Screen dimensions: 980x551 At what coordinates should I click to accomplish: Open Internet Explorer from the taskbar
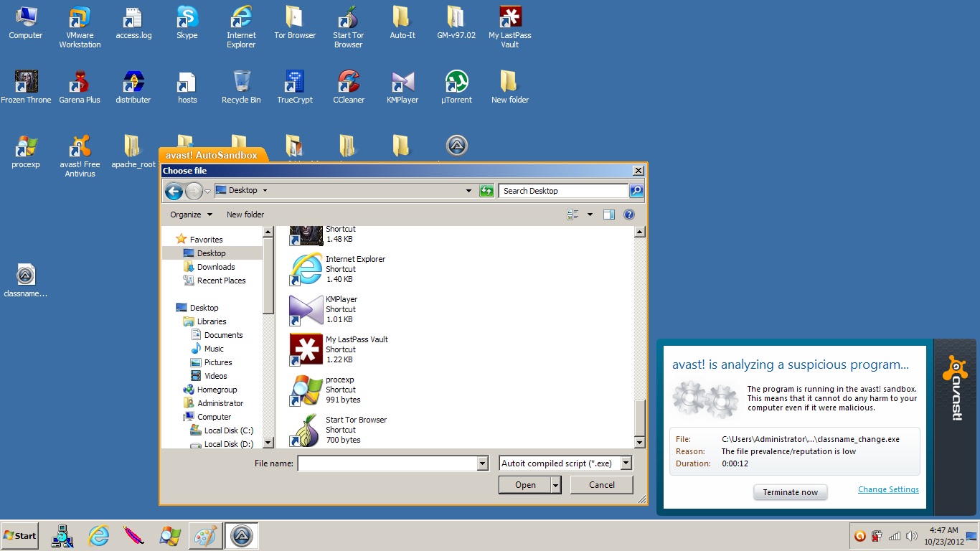(98, 536)
